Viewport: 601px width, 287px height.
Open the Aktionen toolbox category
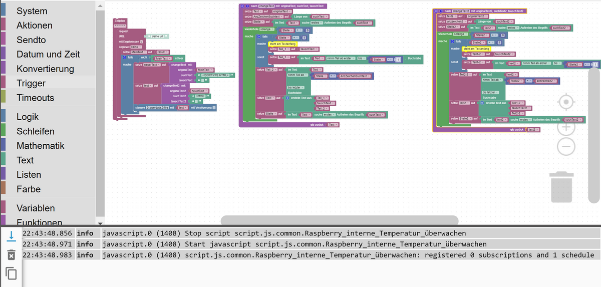tap(35, 25)
